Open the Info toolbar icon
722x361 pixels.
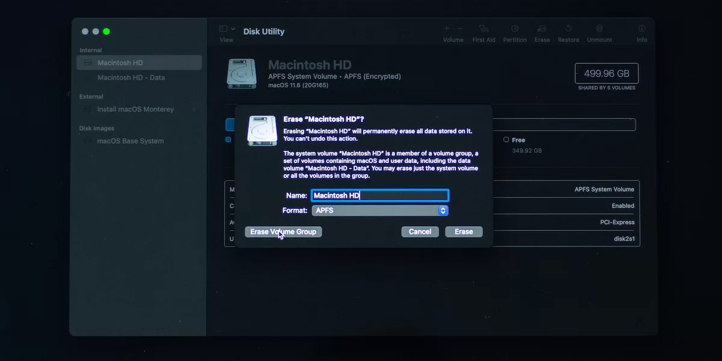tap(642, 29)
